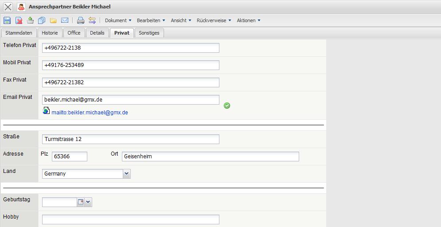441x227 pixels.
Task: Click the double-arrow icon beside the printer
Action: tap(92, 20)
